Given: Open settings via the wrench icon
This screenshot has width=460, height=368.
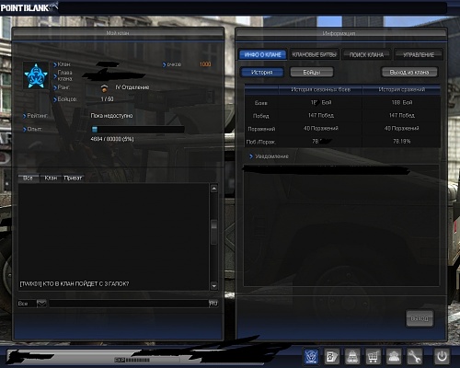Looking at the screenshot, I should tap(414, 356).
